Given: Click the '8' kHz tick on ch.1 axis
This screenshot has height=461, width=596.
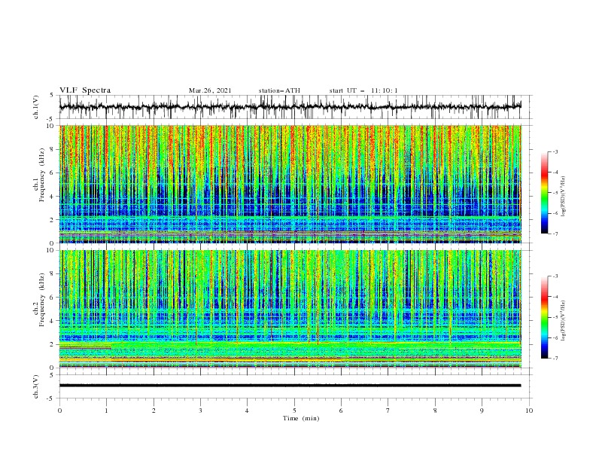Looking at the screenshot, I should click(x=52, y=149).
